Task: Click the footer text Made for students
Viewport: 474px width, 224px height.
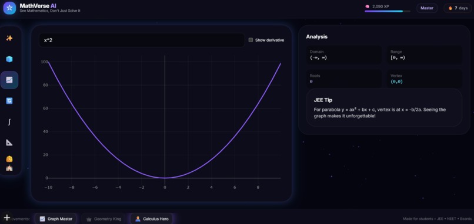Action: 418,219
